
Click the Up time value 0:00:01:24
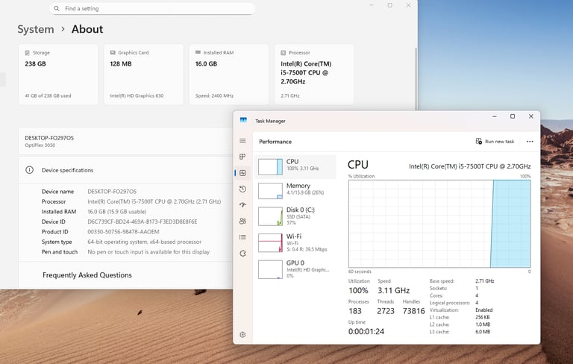point(366,331)
